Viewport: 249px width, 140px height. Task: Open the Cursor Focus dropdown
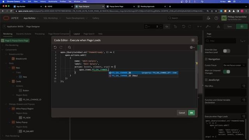[234, 65]
